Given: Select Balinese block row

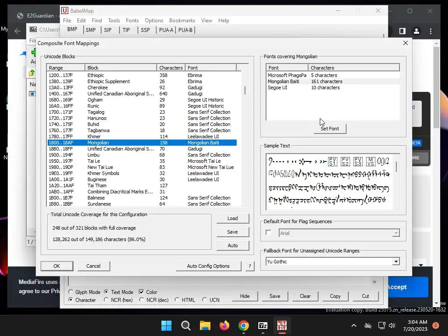Looking at the screenshot, I should click(142, 198).
